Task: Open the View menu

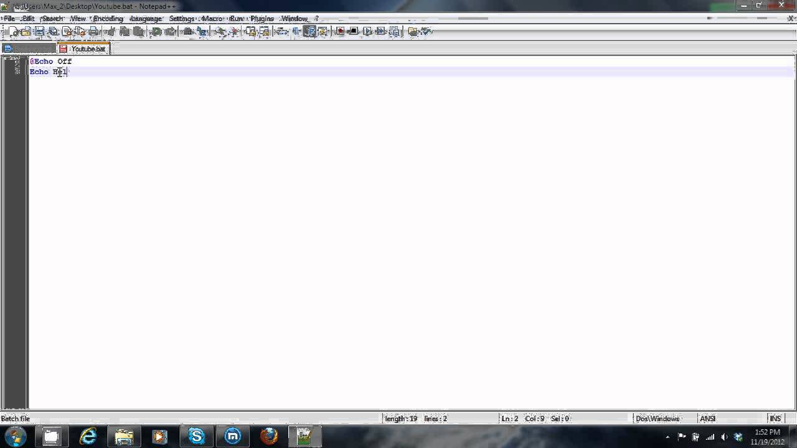Action: pos(78,19)
